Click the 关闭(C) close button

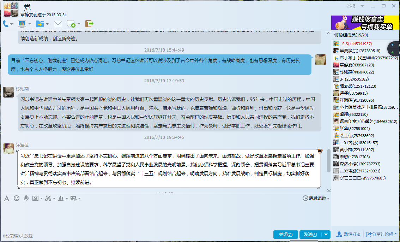click(x=285, y=235)
